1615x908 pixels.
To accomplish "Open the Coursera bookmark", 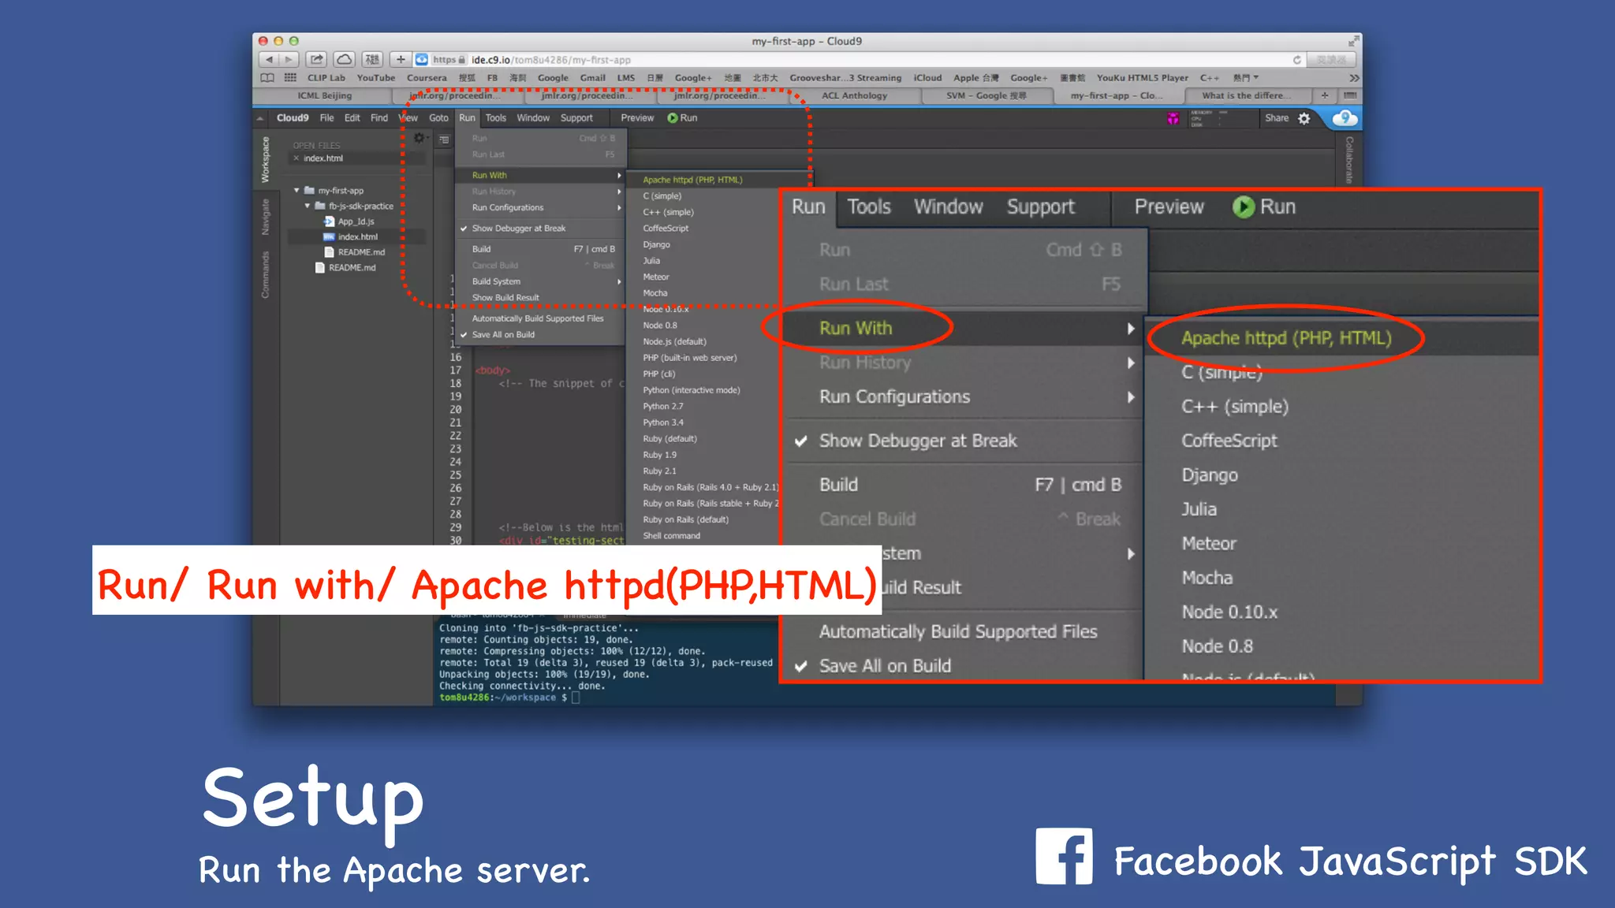I will pyautogui.click(x=427, y=78).
